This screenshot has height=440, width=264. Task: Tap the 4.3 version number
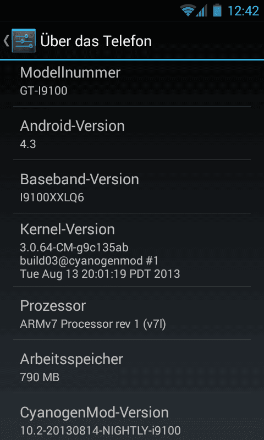tap(28, 144)
